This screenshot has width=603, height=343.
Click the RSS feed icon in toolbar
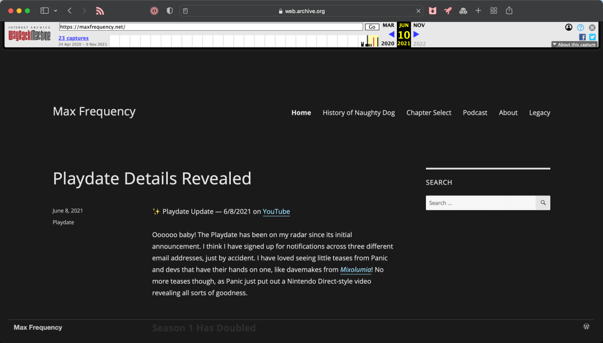coord(100,11)
